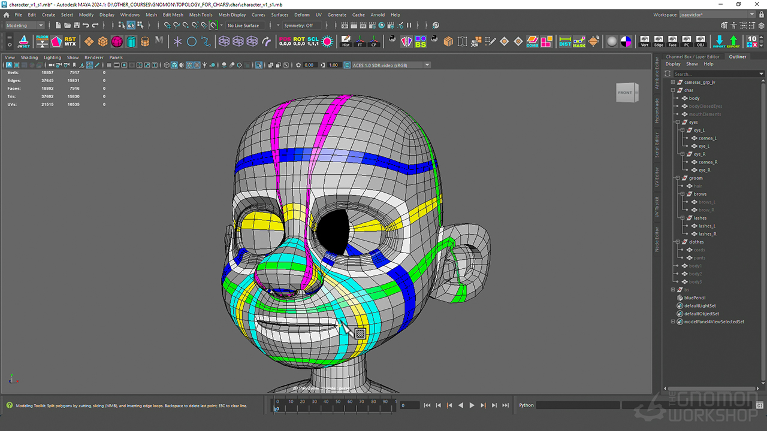Click the DIST measurement shelf icon
Image resolution: width=767 pixels, height=431 pixels.
click(564, 41)
